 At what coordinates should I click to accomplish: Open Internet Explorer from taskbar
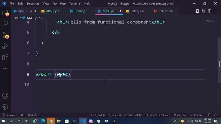point(35,121)
